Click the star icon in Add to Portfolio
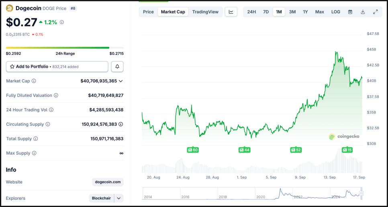388x207 pixels. click(12, 67)
